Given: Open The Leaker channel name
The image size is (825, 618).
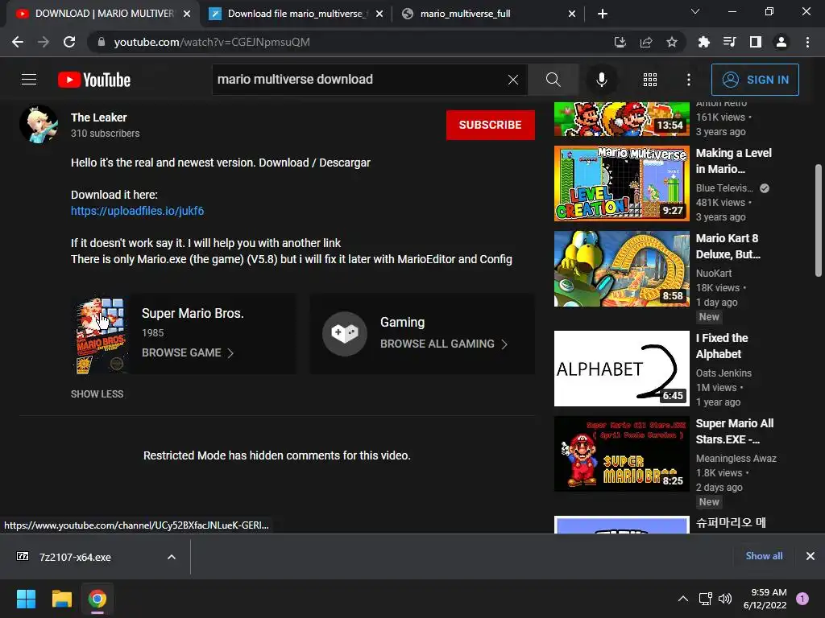Looking at the screenshot, I should (99, 117).
